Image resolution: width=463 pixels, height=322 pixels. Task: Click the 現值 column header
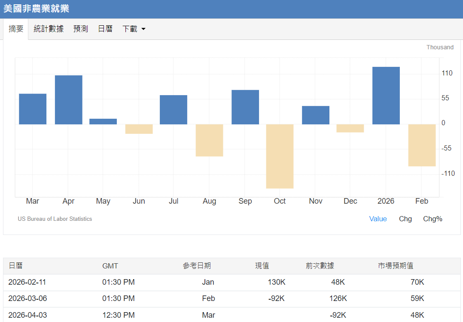tap(262, 266)
